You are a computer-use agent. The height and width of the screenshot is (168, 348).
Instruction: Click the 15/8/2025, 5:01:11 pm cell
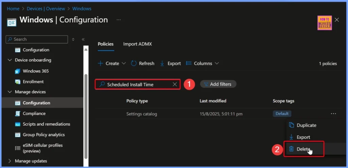pyautogui.click(x=221, y=114)
